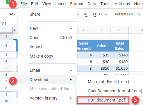This screenshot has height=105, width=143.
Task: Select column G header
Action: point(119,30)
